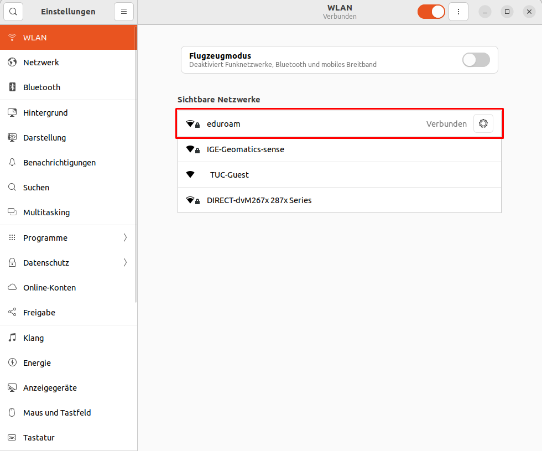Image resolution: width=542 pixels, height=451 pixels.
Task: Click the TUC-Guest wifi signal icon
Action: (190, 175)
